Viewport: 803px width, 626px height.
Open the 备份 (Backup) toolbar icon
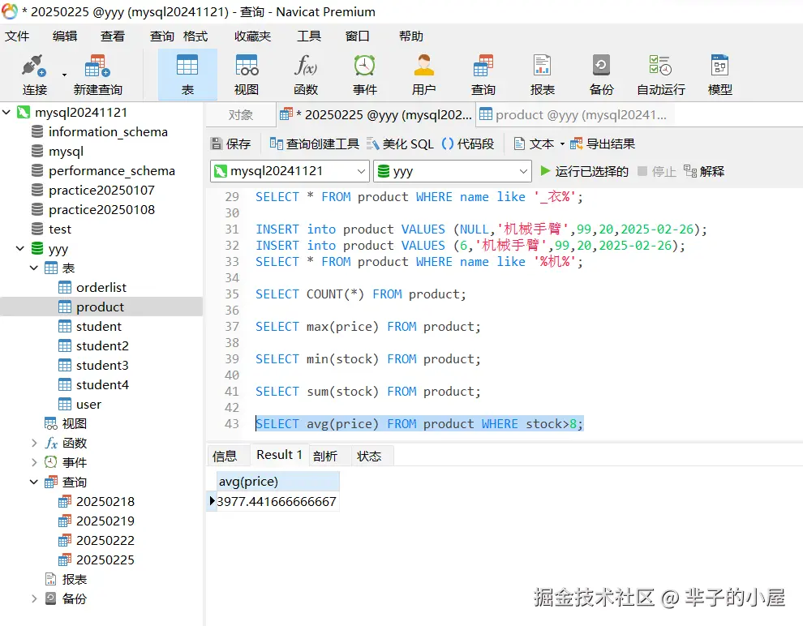[x=601, y=75]
